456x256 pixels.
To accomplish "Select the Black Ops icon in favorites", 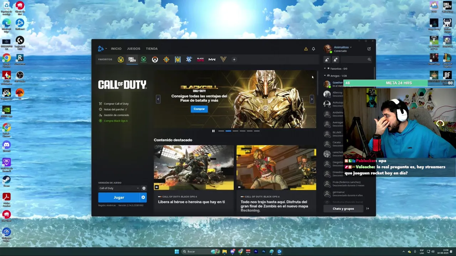I will point(201,60).
